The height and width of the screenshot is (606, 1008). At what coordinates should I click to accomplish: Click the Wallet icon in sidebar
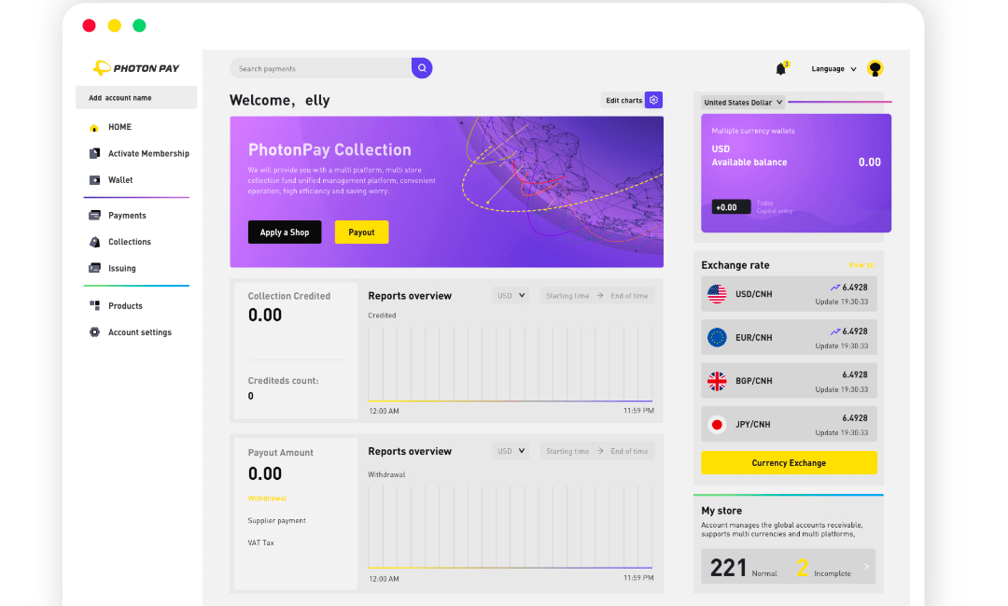pyautogui.click(x=94, y=180)
